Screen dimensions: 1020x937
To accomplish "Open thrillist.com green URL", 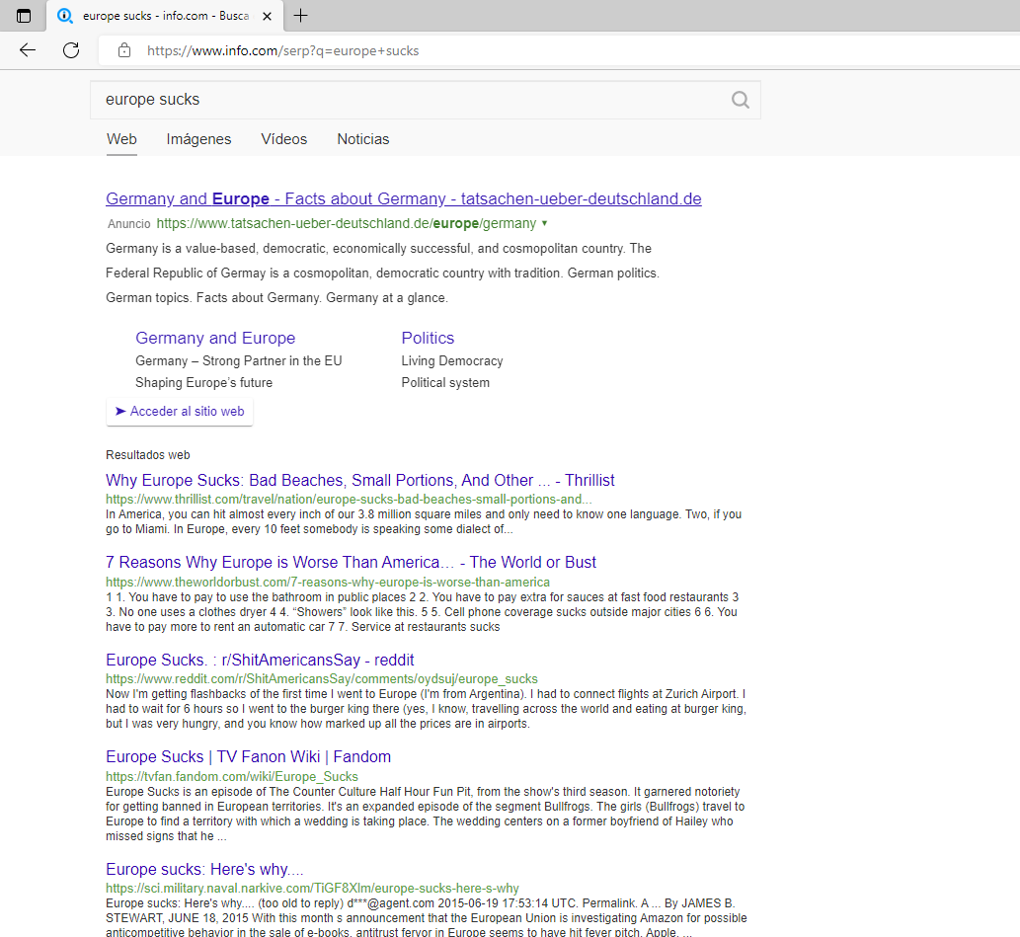I will 349,499.
